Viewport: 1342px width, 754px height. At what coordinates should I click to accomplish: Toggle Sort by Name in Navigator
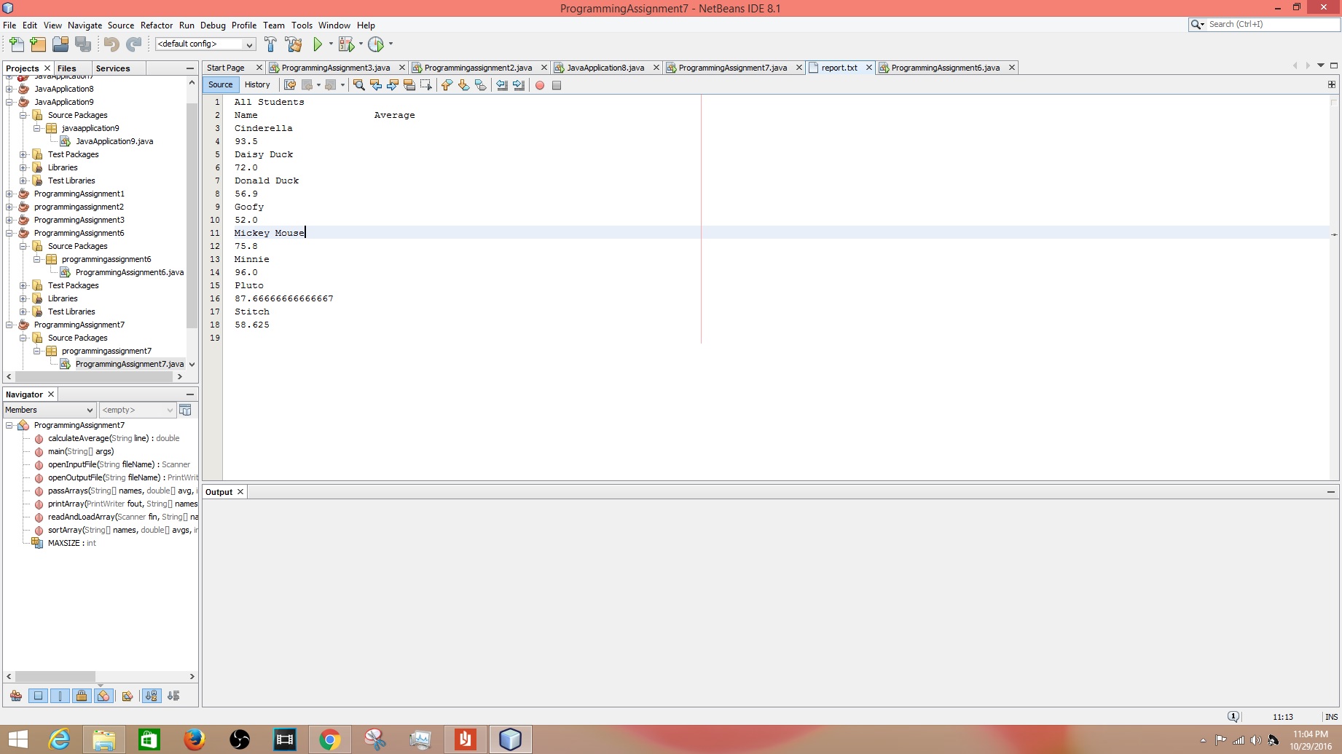tap(151, 696)
